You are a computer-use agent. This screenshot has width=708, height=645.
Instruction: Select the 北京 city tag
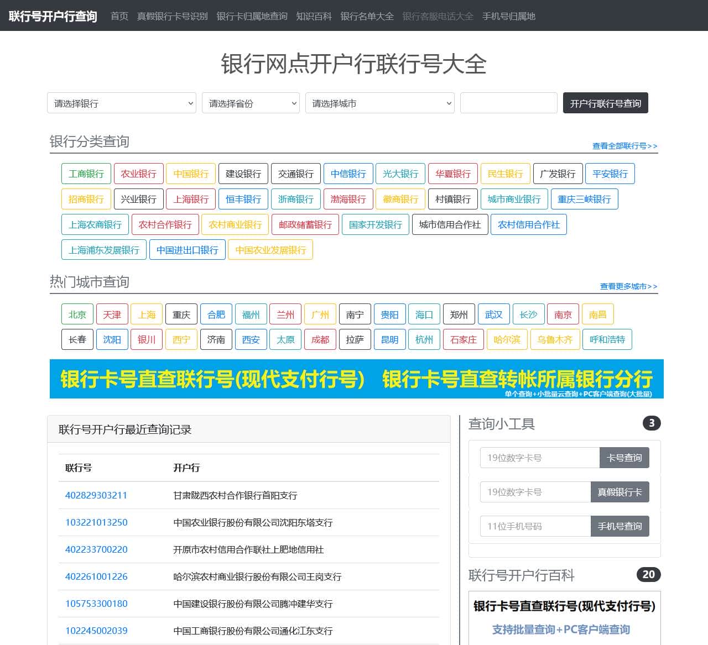click(77, 314)
